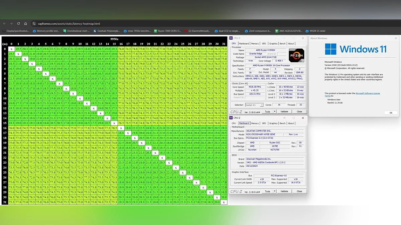Image resolution: width=401 pixels, height=225 pixels.
Task: Expand Tools arrow in lower CPU-Z window
Action: [275, 191]
